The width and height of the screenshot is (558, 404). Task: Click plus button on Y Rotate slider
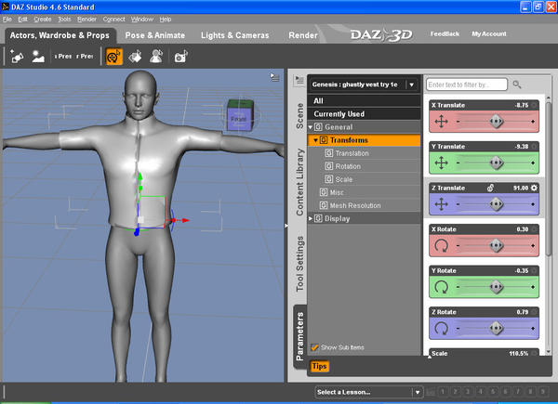(533, 287)
